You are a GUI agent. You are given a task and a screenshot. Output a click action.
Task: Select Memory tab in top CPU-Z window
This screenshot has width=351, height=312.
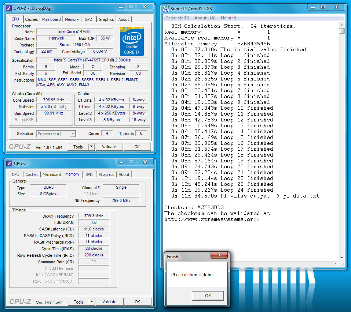tap(72, 19)
